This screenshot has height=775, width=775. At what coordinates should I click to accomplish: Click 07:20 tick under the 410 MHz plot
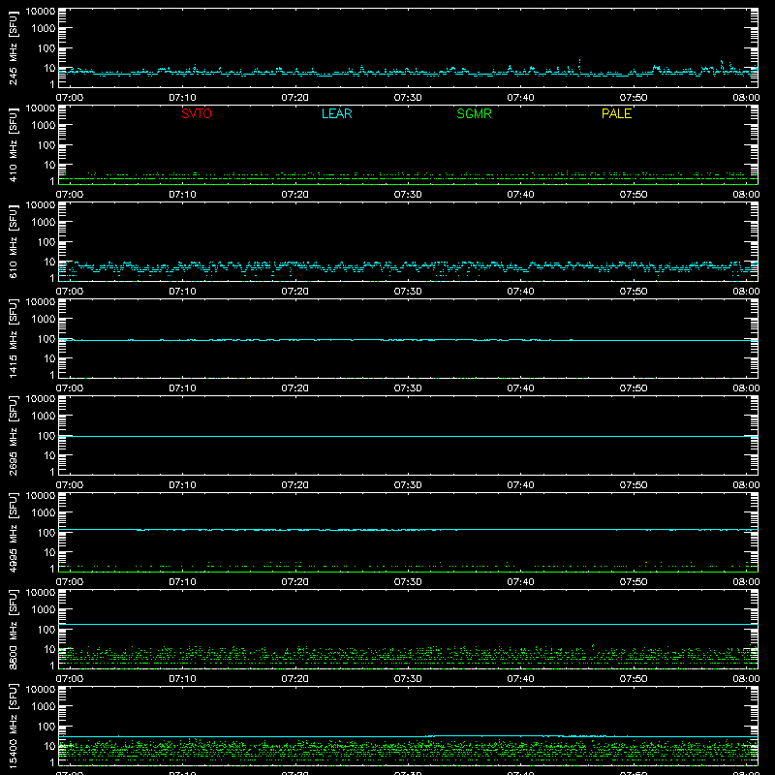[295, 195]
